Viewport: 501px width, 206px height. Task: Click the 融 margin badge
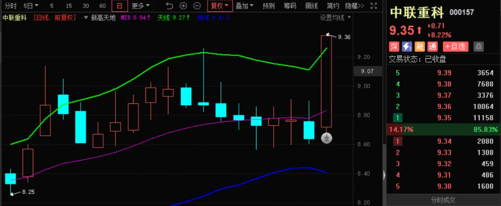[419, 47]
